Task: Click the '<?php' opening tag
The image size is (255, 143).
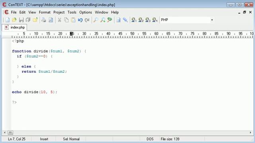Action: [18, 41]
